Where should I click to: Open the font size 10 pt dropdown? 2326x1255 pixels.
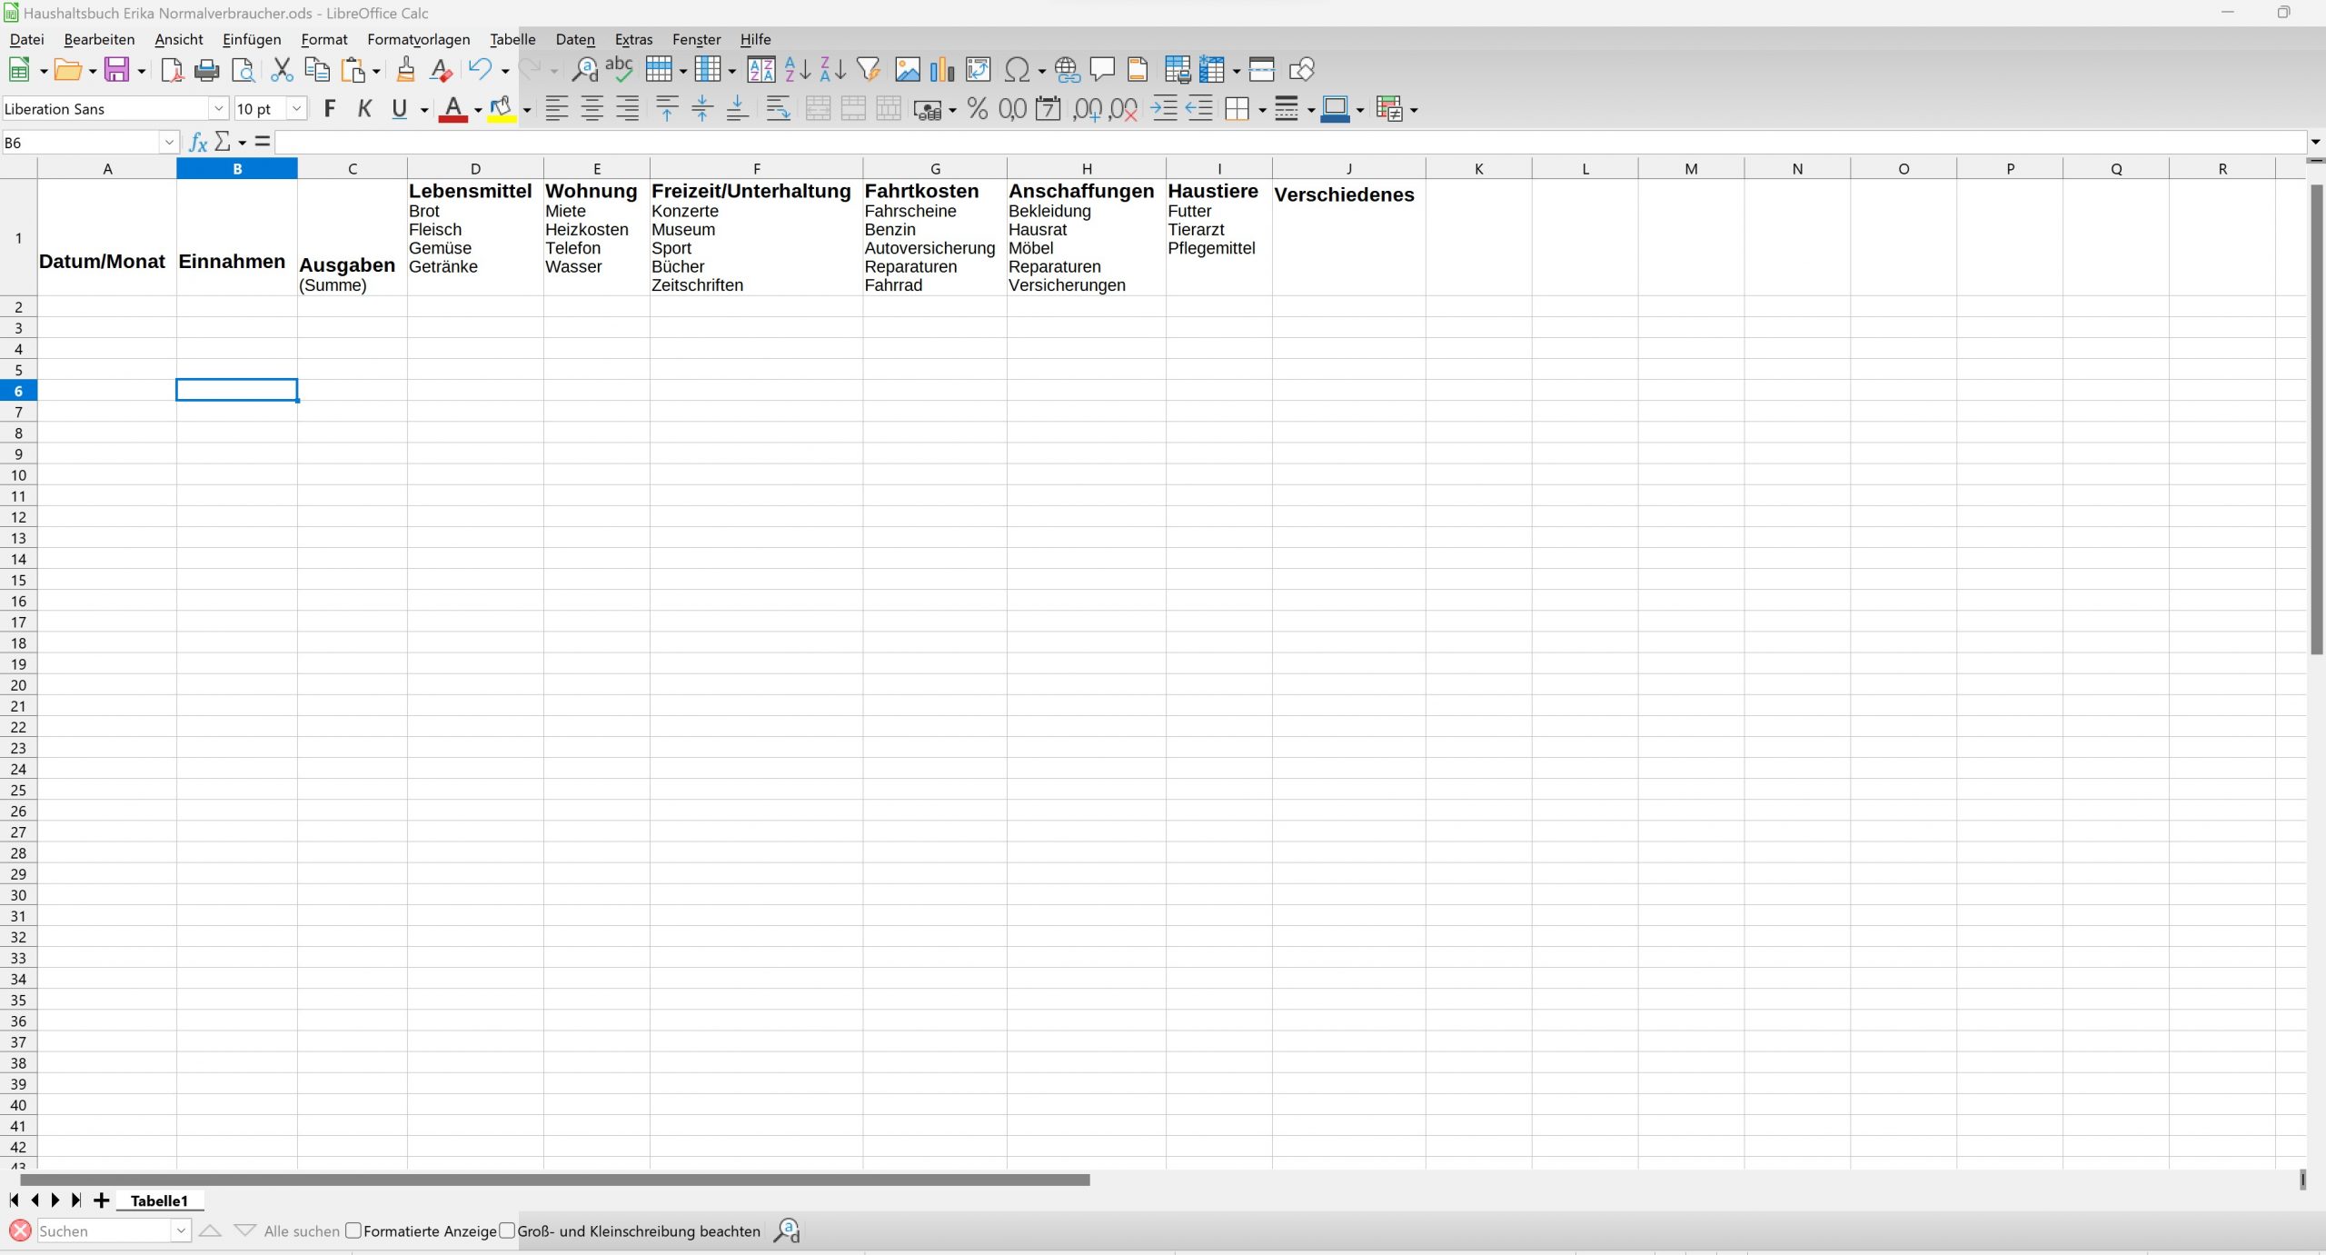296,109
